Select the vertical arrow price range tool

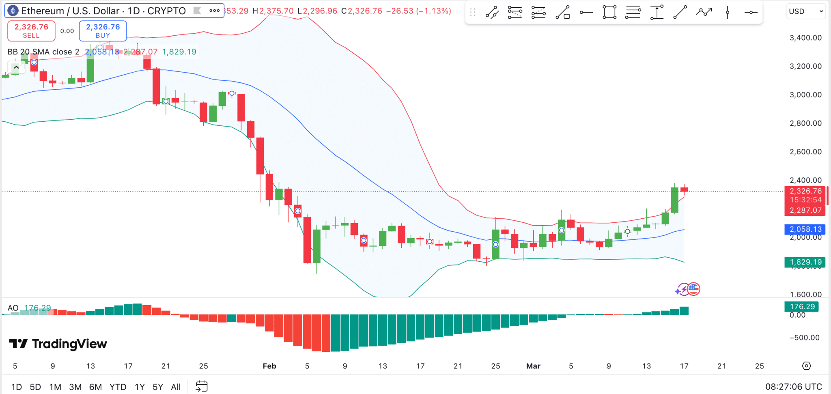tap(657, 13)
